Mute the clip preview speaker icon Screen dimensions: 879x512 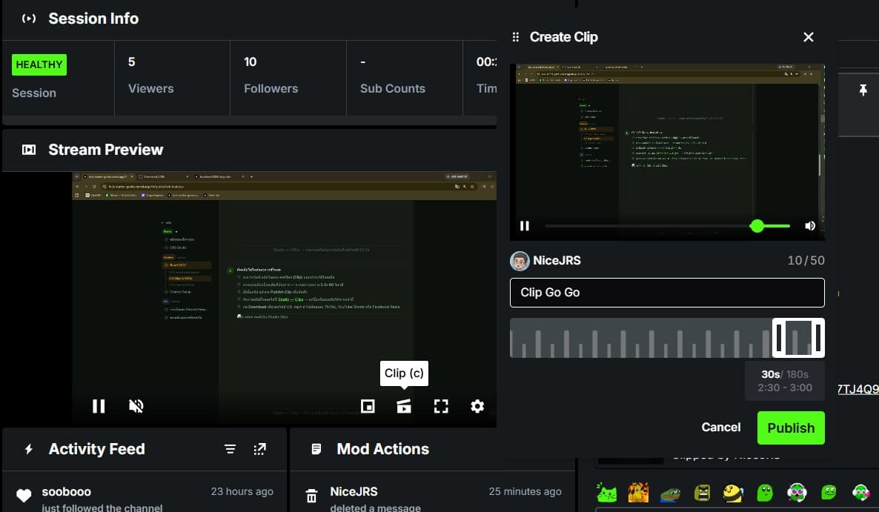pos(810,226)
